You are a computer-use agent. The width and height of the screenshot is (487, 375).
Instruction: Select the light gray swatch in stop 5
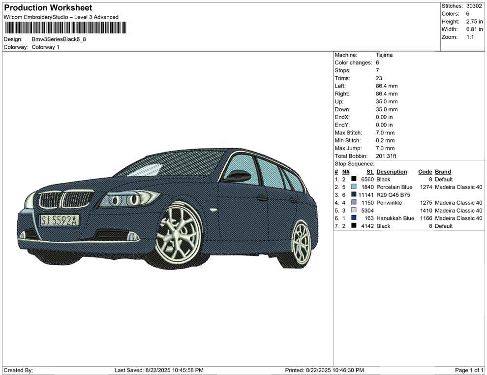[x=354, y=211]
